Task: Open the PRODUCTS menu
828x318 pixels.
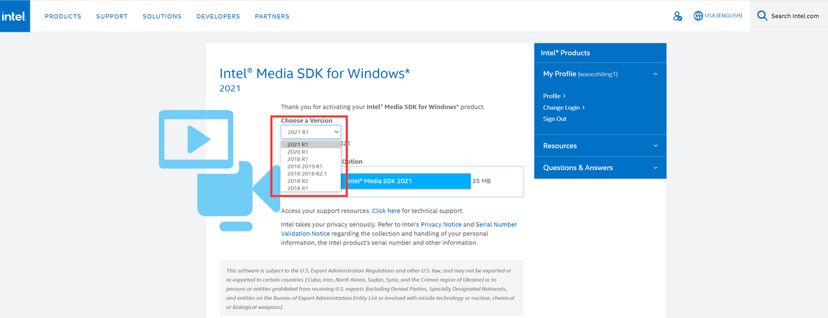Action: tap(63, 16)
